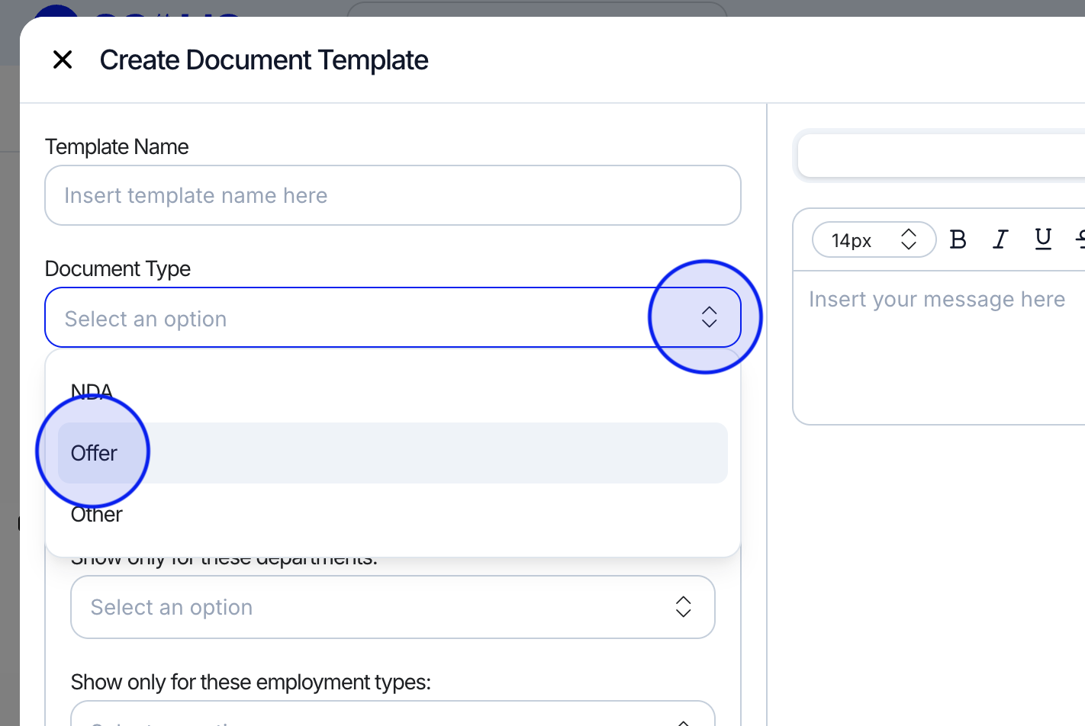Choose NDA from the document type list
The image size is (1085, 726).
pos(92,391)
